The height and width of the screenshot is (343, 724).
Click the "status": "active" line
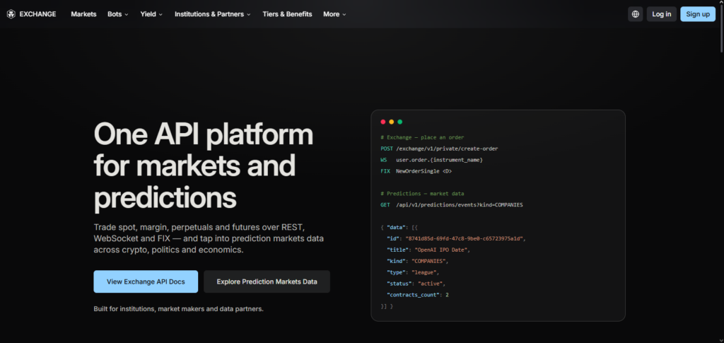[416, 284]
